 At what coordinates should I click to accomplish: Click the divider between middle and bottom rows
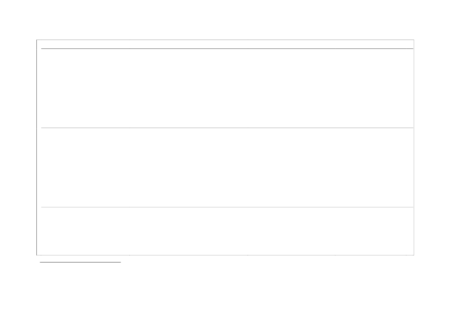(x=227, y=207)
